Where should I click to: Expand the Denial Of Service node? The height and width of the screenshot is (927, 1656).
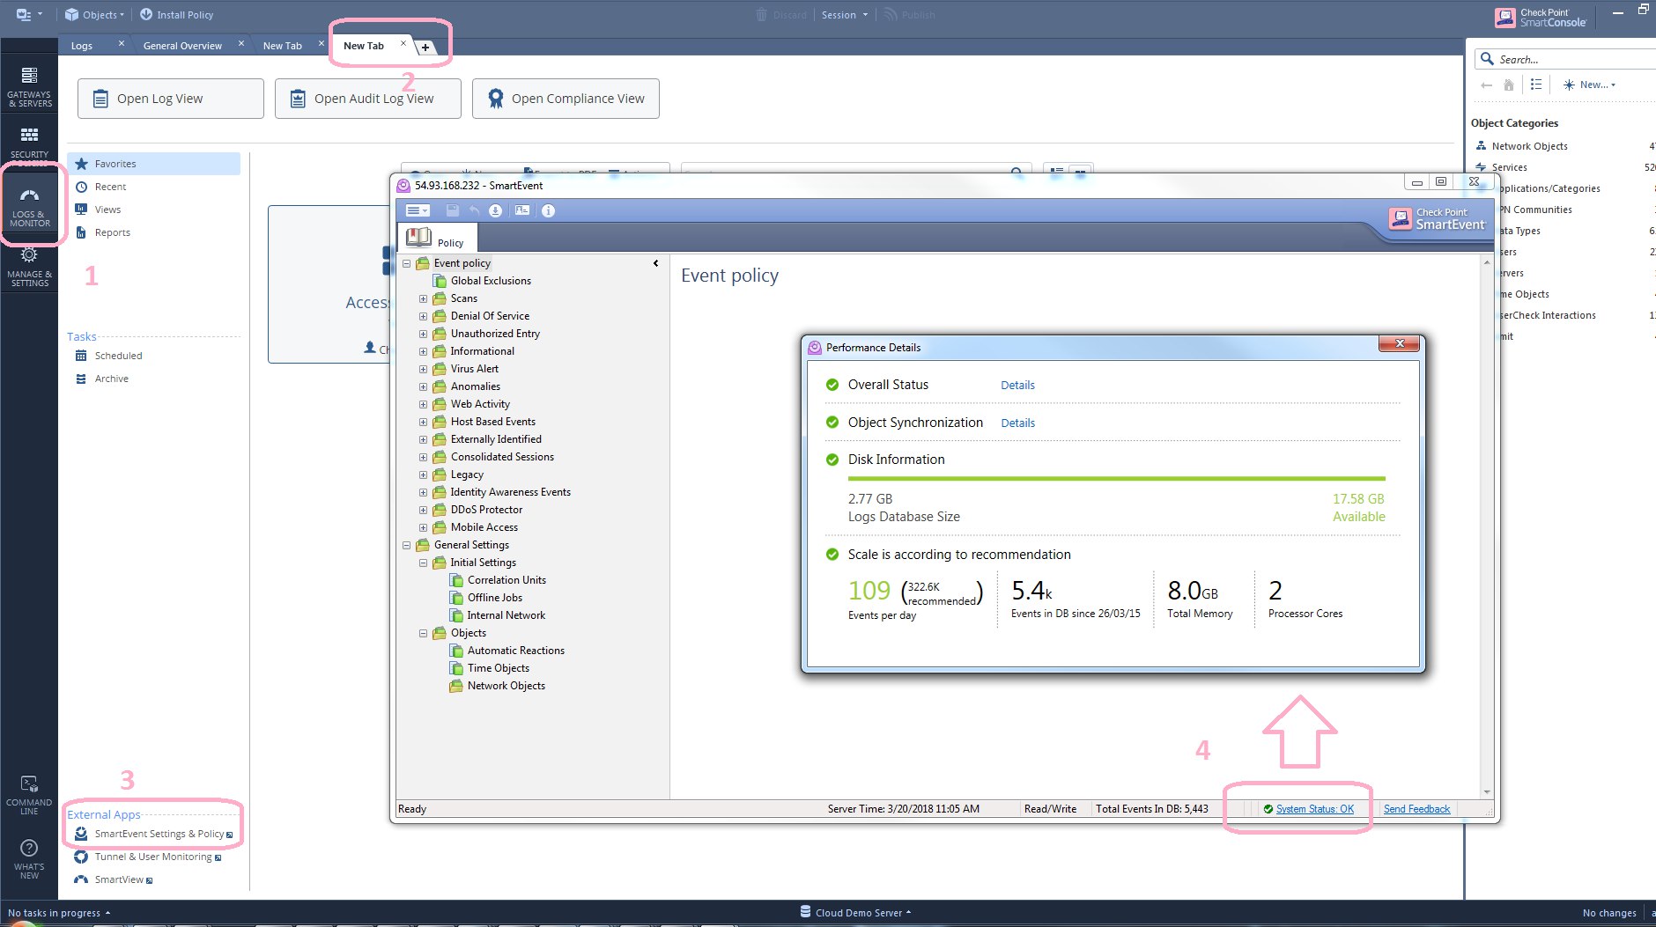coord(423,316)
